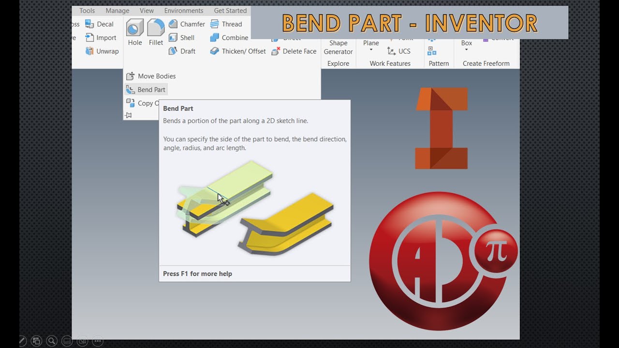Select the Chamfer tool
Image resolution: width=619 pixels, height=348 pixels.
187,24
